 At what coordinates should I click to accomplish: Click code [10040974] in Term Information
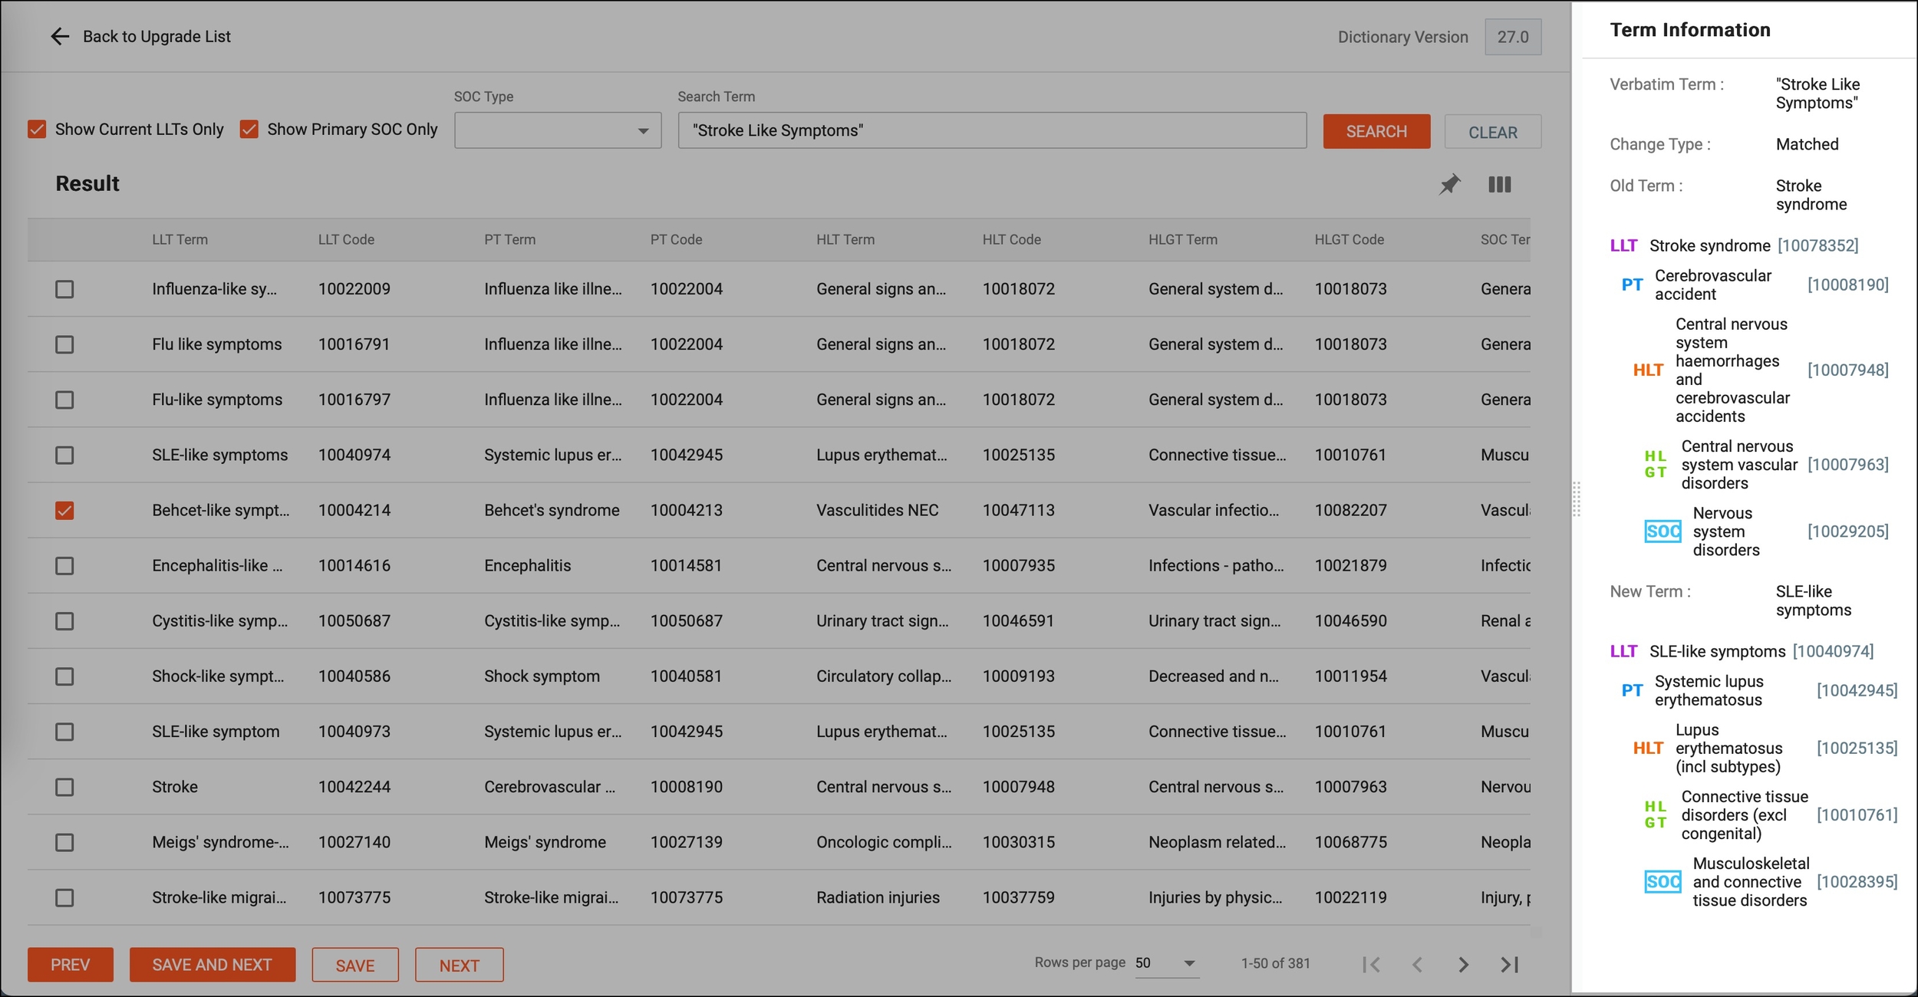click(x=1833, y=651)
